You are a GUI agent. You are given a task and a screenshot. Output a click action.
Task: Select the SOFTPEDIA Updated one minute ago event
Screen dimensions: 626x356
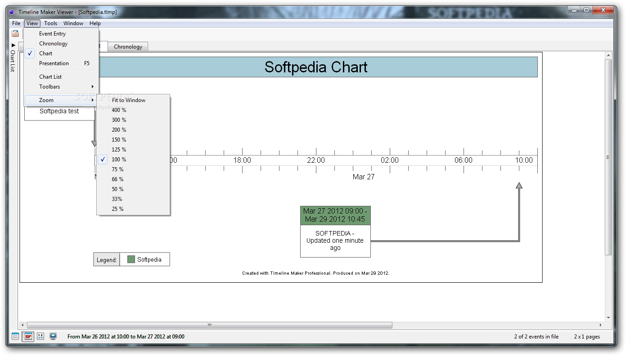click(x=335, y=240)
